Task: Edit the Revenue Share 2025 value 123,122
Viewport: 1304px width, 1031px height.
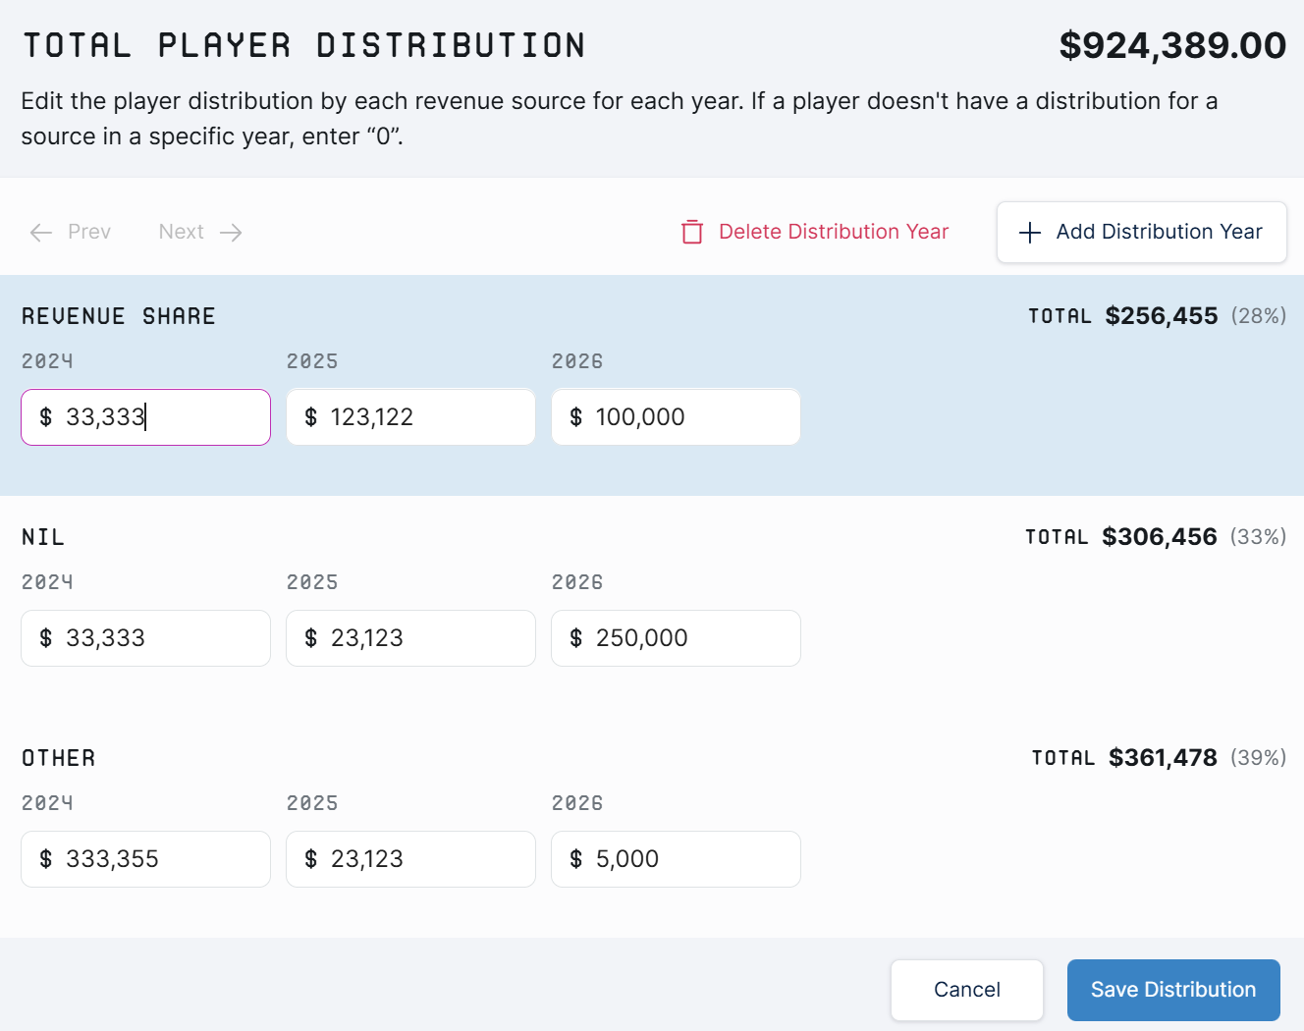Action: (410, 417)
